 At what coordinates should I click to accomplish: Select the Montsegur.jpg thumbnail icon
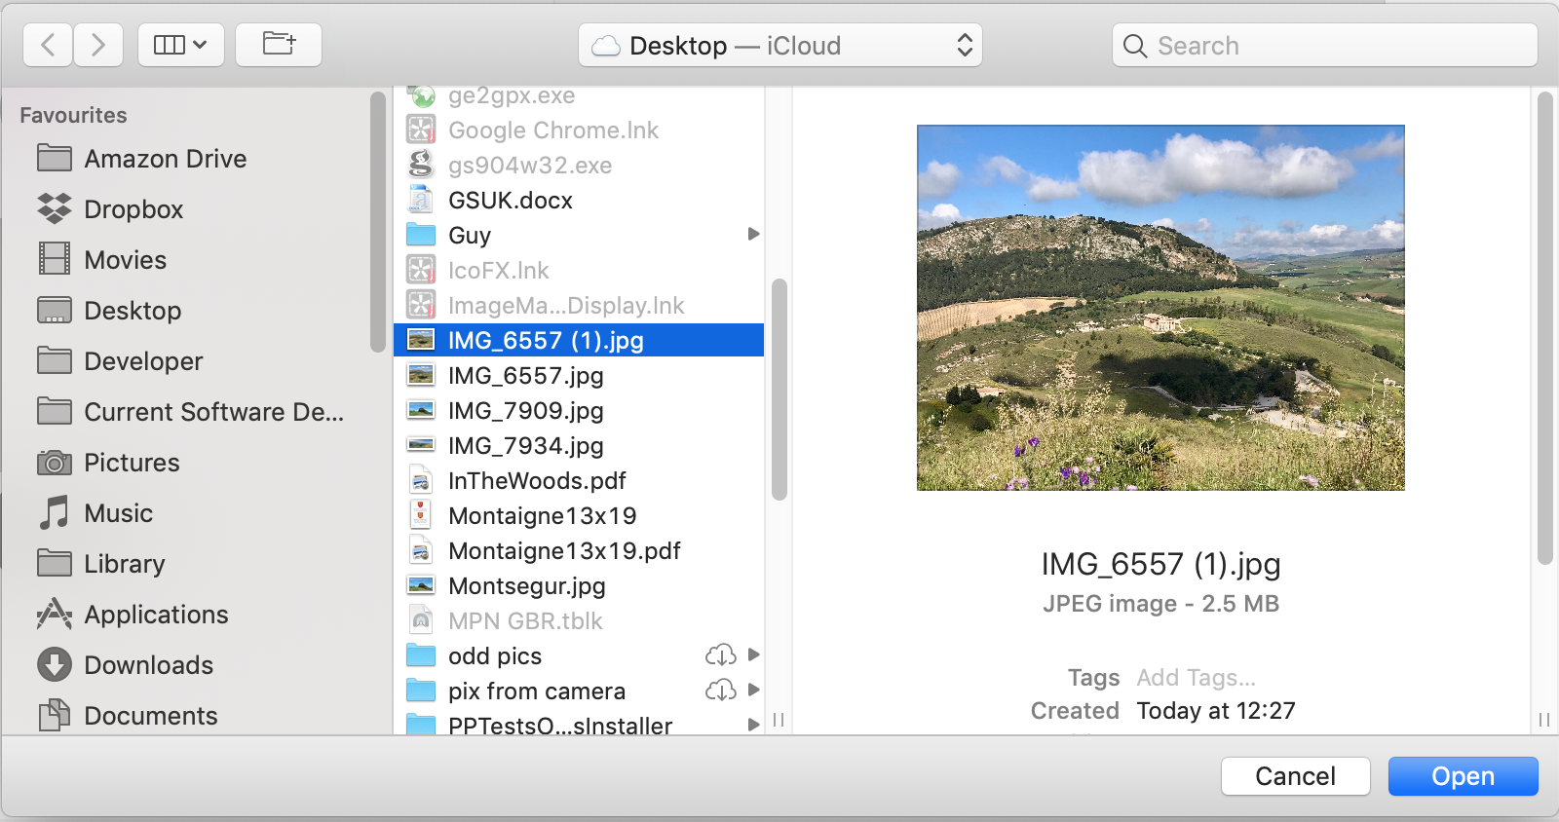tap(421, 585)
